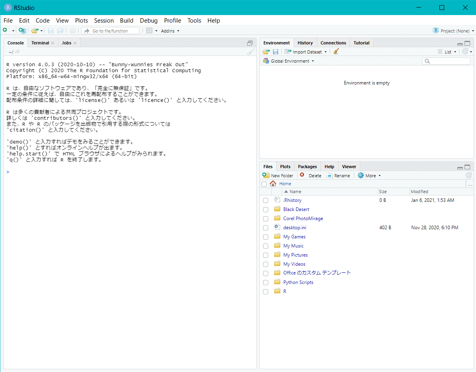The width and height of the screenshot is (476, 372).
Task: Close the Terminal tab
Action: click(53, 43)
